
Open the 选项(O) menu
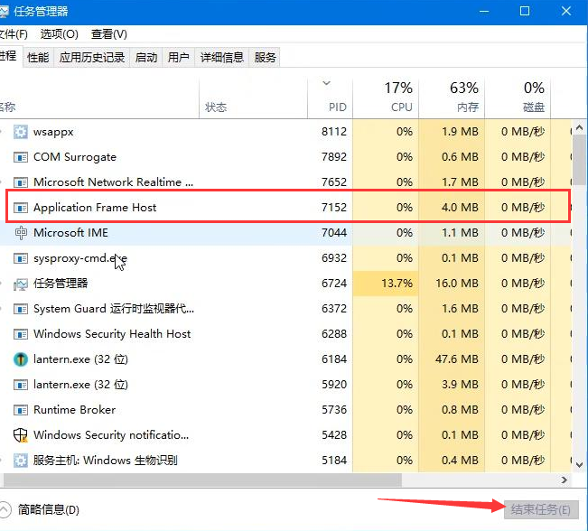tap(60, 34)
